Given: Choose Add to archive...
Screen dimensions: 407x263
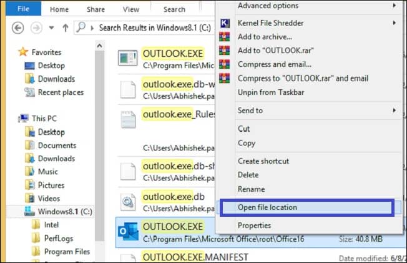Looking at the screenshot, I should 265,37.
